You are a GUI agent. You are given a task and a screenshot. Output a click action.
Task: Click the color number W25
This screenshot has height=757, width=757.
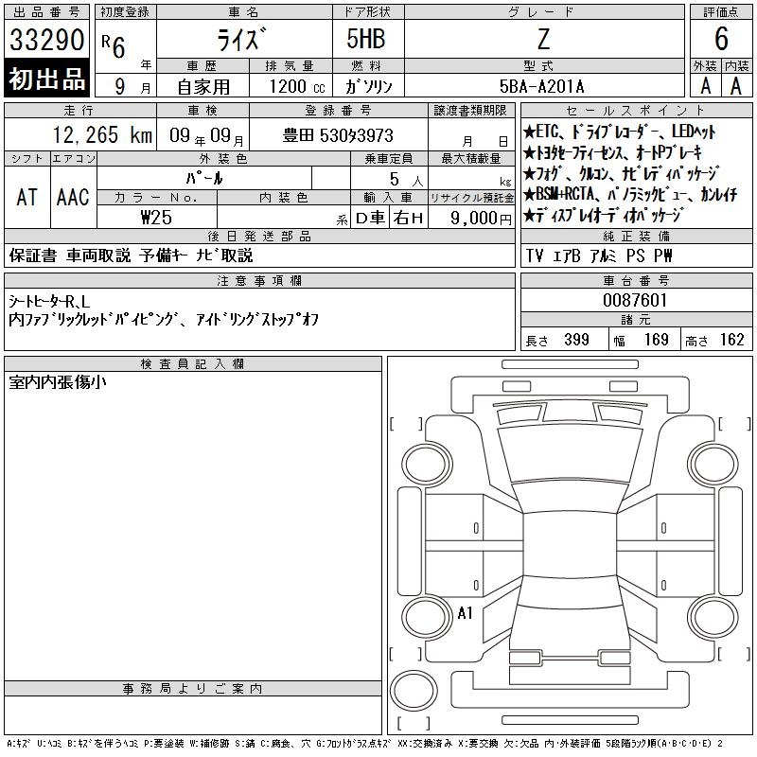coord(156,218)
